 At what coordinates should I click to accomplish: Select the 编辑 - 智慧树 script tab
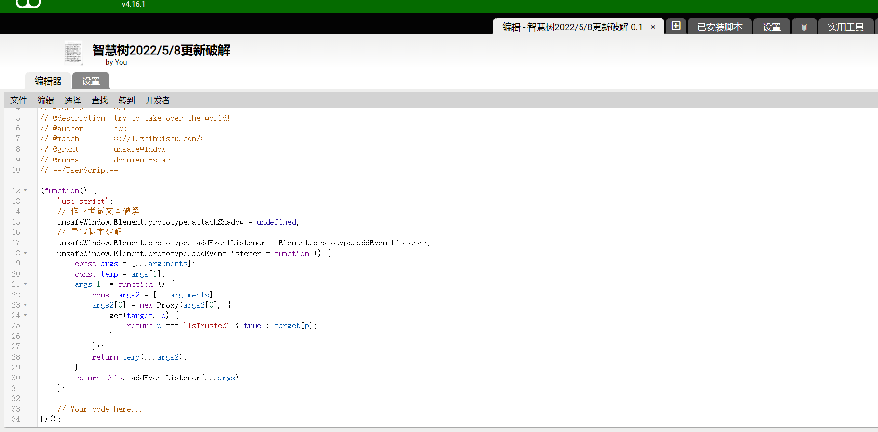tap(572, 27)
